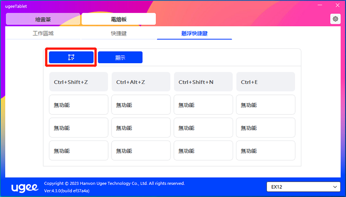
Task: Click the settings gear icon
Action: click(335, 19)
